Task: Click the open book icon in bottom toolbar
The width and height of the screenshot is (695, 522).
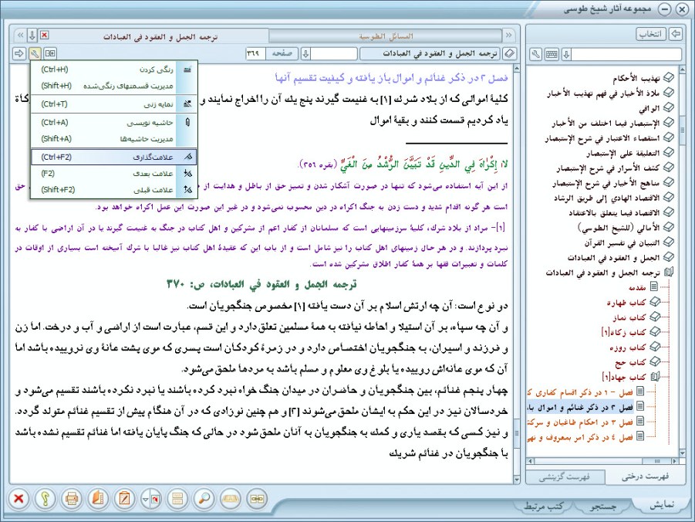Action: (x=230, y=499)
